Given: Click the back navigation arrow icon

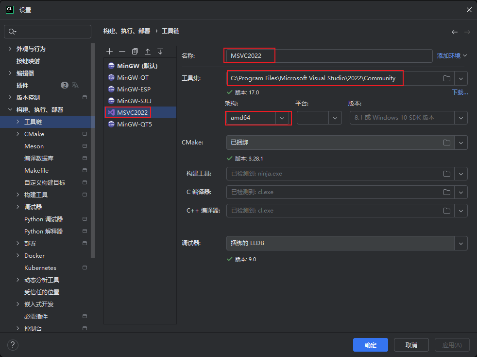Looking at the screenshot, I should pos(455,32).
